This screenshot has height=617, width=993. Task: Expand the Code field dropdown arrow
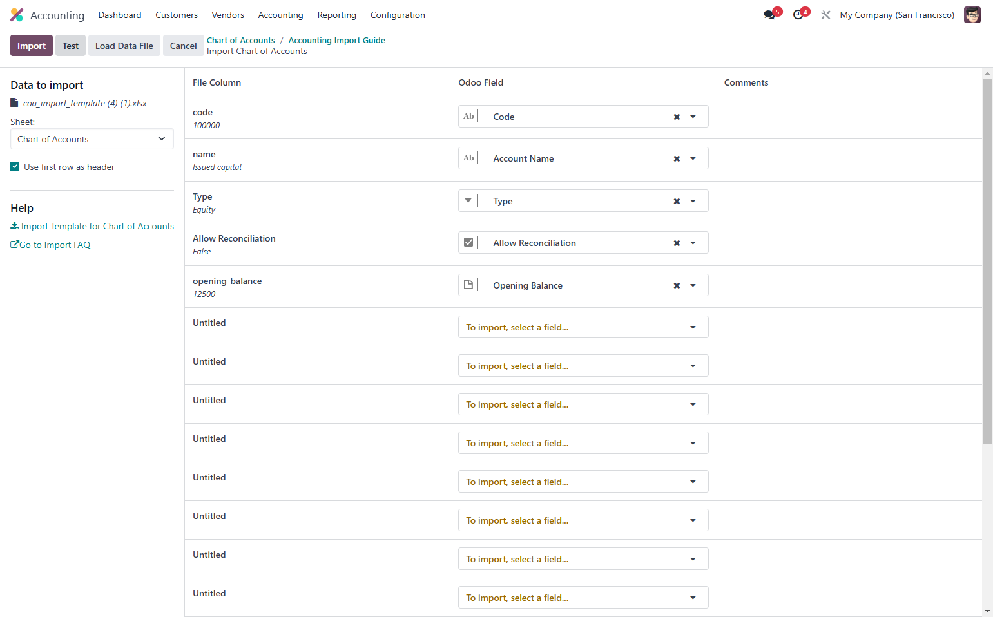click(x=693, y=117)
